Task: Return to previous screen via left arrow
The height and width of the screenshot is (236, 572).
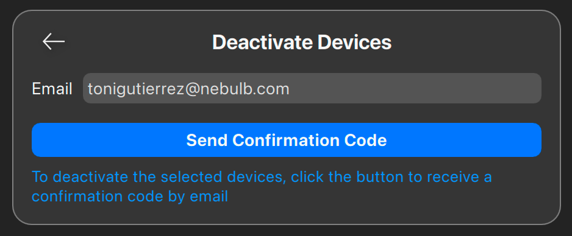Action: [54, 41]
